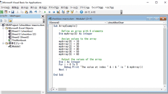
Task: Click 'Sub ArrayExample()' line
Action: pyautogui.click(x=65, y=26)
